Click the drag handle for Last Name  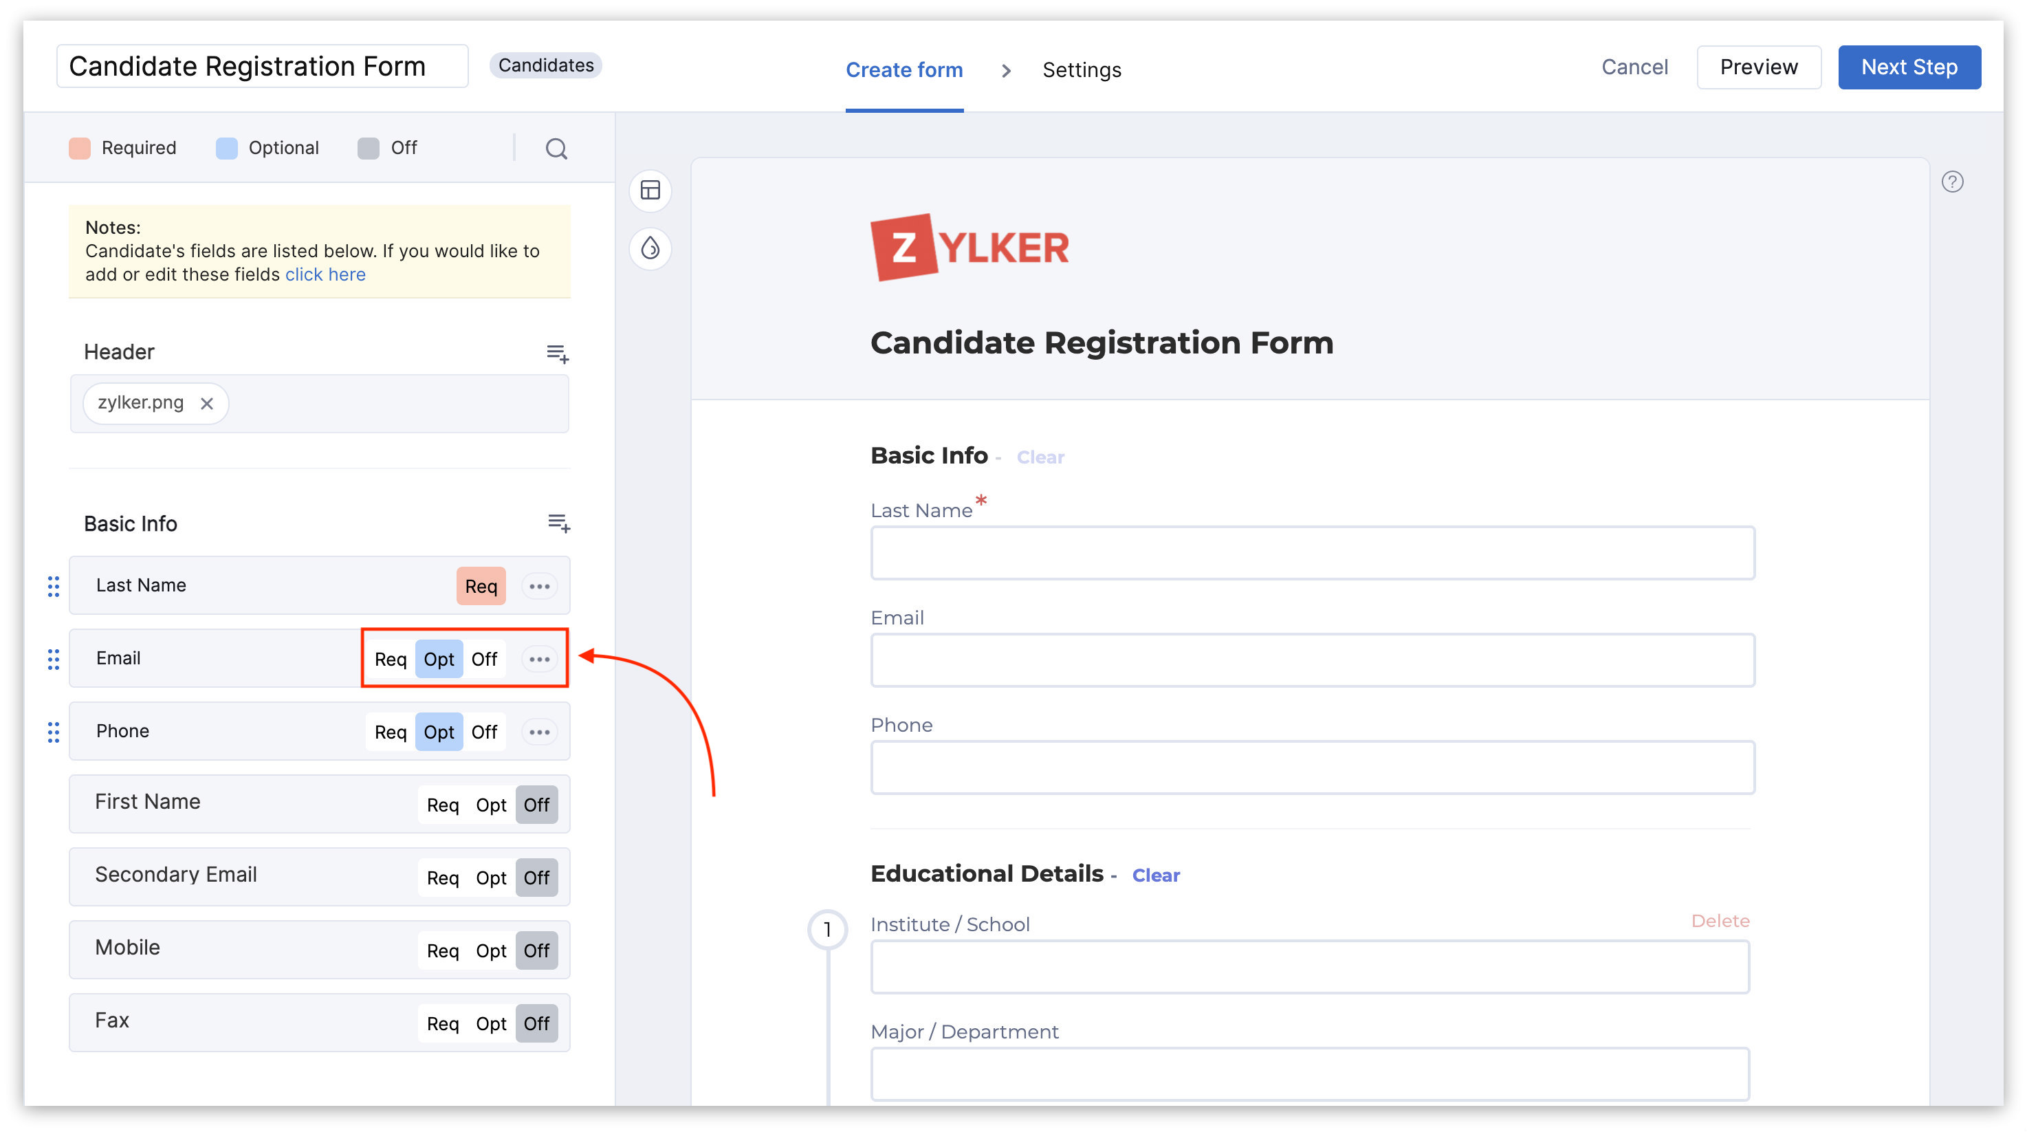52,585
